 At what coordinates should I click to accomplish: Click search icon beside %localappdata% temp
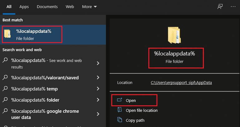[5, 89]
